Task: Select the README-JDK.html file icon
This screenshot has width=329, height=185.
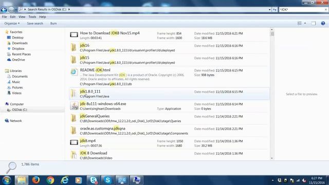Action: point(74,72)
